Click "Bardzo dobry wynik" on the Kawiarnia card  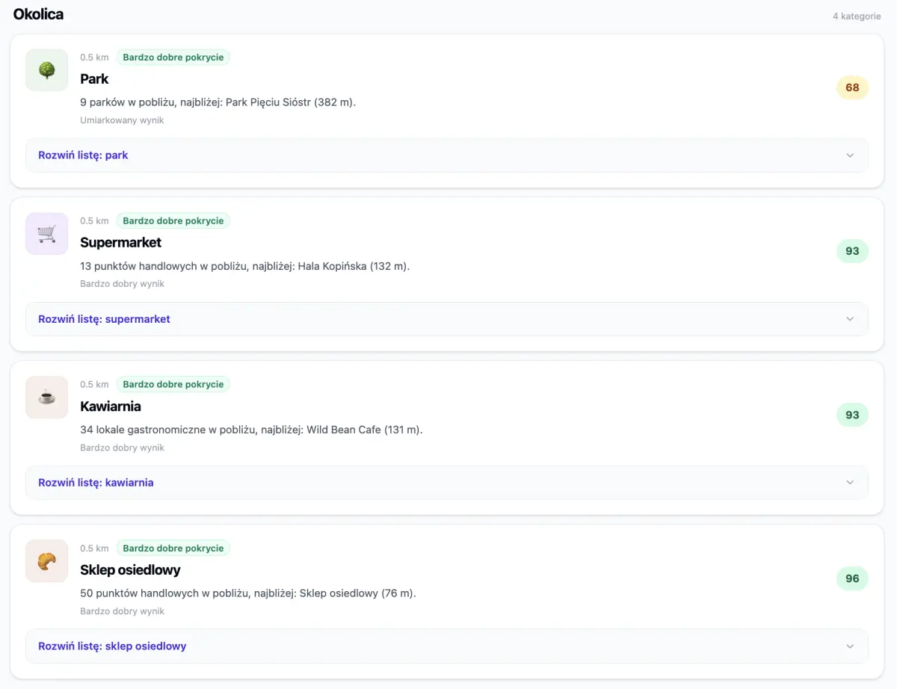[122, 448]
